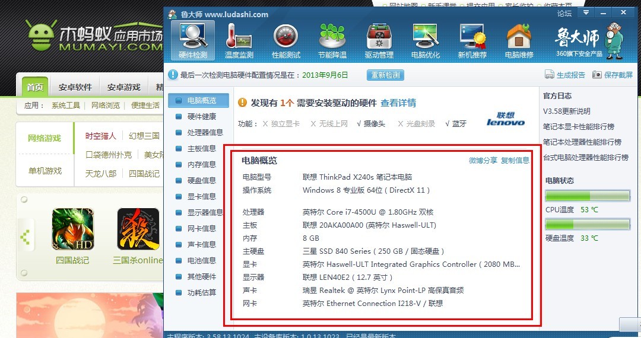This screenshot has height=338, width=641.
Task: Click the 复制信息 copy info link
Action: (x=515, y=161)
